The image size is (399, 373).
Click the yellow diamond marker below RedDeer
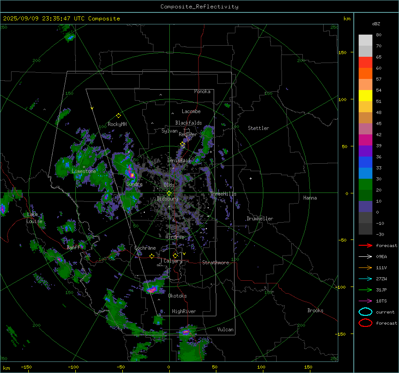click(182, 144)
